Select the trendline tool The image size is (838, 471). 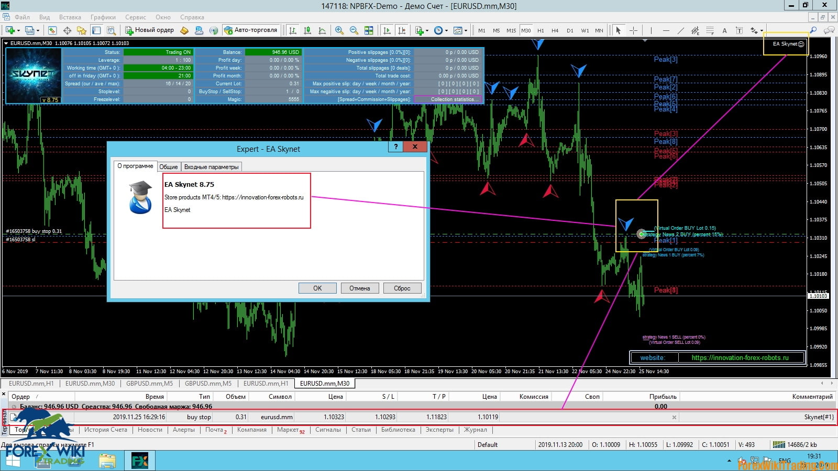680,30
